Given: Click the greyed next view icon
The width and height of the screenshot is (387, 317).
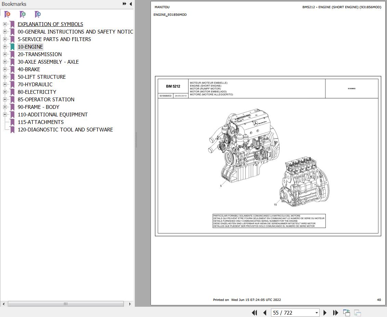Looking at the screenshot, I should pos(357,313).
